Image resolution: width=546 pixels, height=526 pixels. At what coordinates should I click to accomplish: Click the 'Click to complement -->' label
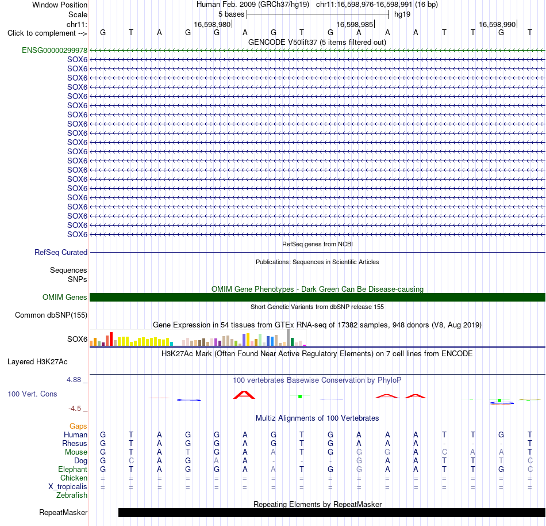point(47,33)
